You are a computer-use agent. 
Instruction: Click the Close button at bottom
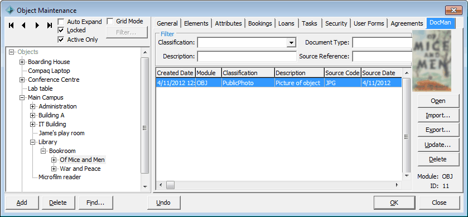pos(440,203)
